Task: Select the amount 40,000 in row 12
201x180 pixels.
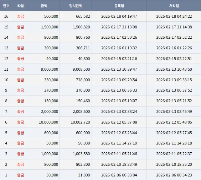Action: point(52,59)
